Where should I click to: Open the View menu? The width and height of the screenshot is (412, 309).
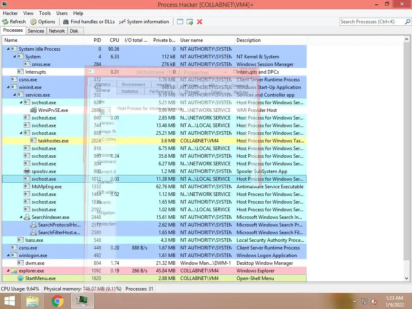click(x=28, y=13)
